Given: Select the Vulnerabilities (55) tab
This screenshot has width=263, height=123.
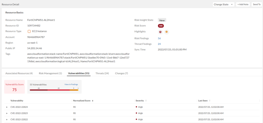Looking at the screenshot, I should click(79, 73).
